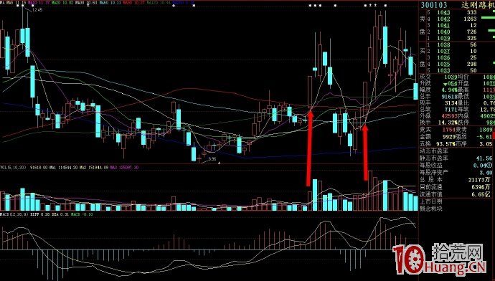
Task: Click the 幅度 value 4.94%
Action: [x=449, y=90]
